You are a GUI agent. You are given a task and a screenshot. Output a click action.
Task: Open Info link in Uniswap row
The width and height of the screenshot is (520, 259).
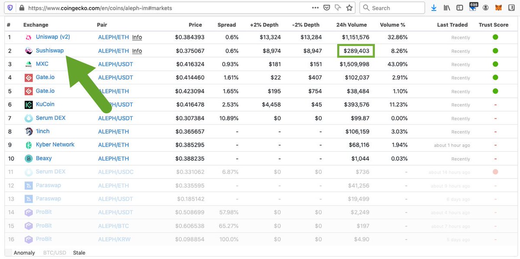[x=137, y=37]
